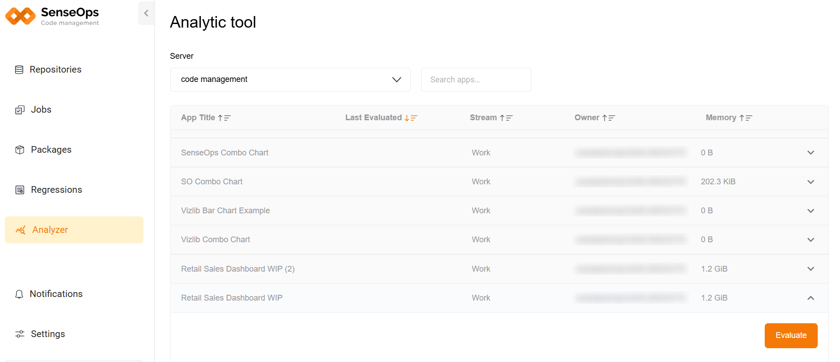This screenshot has height=362, width=840.
Task: Click the SenseOps logo icon
Action: 20,16
